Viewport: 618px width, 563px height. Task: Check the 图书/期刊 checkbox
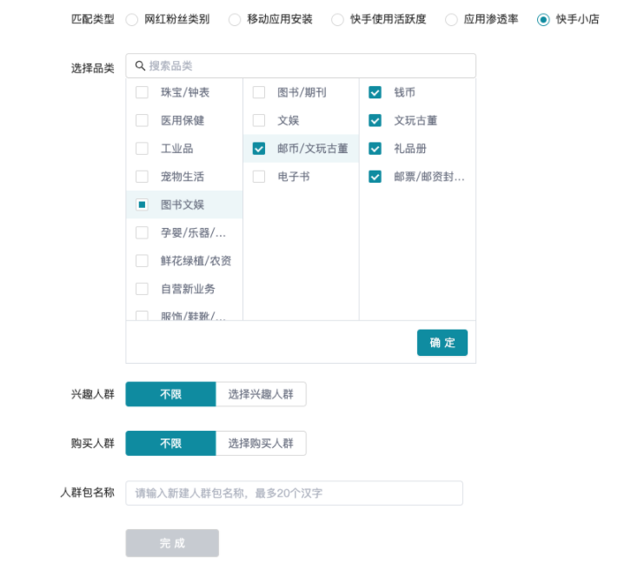click(258, 92)
